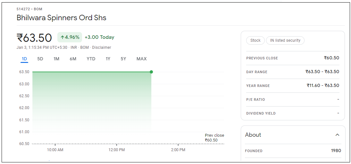351x164 pixels.
Task: Click the Disclaimer link
Action: pos(102,47)
